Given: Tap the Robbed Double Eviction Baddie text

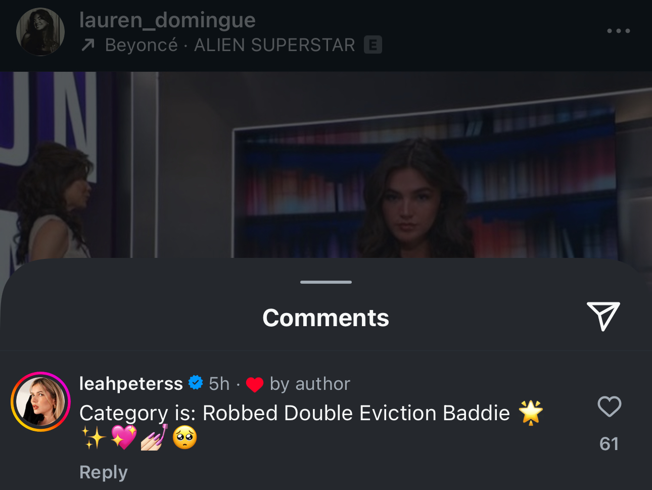Looking at the screenshot, I should point(356,413).
